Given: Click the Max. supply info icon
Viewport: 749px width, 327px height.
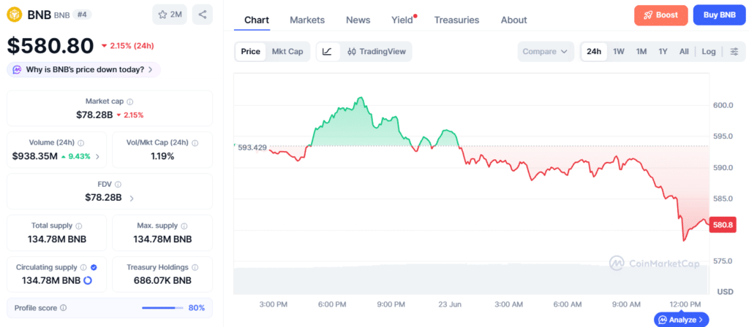Looking at the screenshot, I should (184, 226).
